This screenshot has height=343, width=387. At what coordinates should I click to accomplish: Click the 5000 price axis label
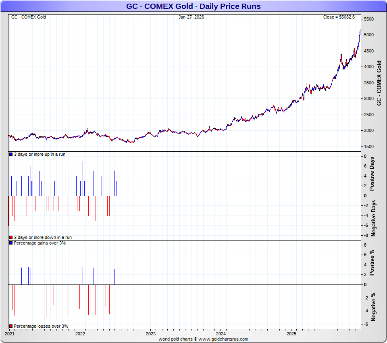tap(369, 35)
